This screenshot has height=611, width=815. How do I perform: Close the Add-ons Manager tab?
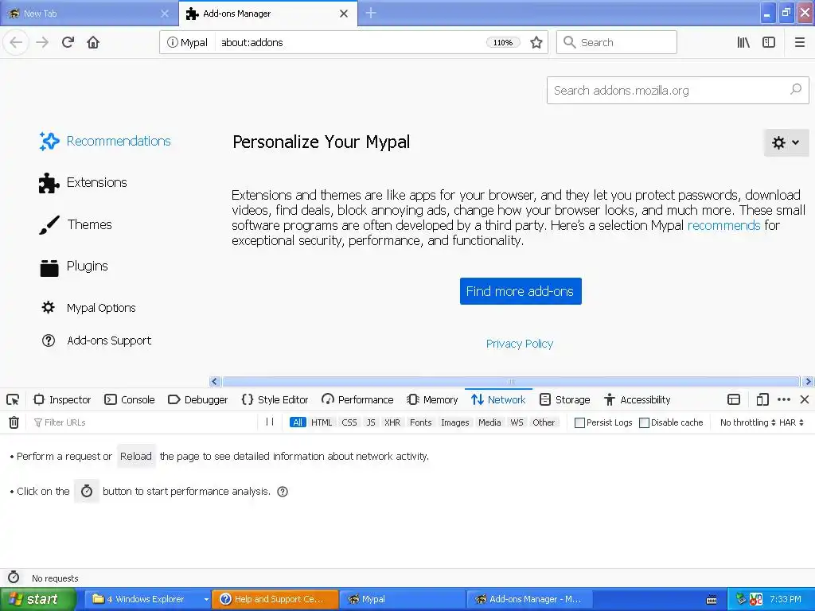[344, 14]
